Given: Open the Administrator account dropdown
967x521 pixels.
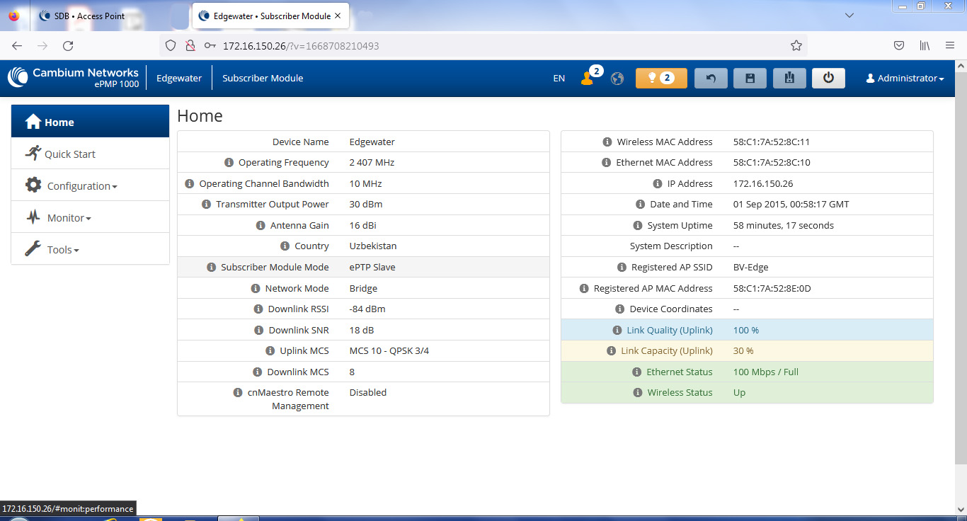Looking at the screenshot, I should point(905,79).
